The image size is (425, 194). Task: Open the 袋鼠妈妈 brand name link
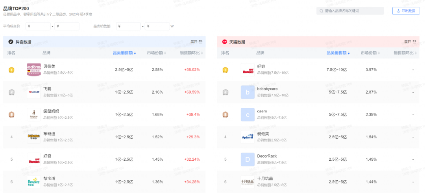tap(51, 111)
